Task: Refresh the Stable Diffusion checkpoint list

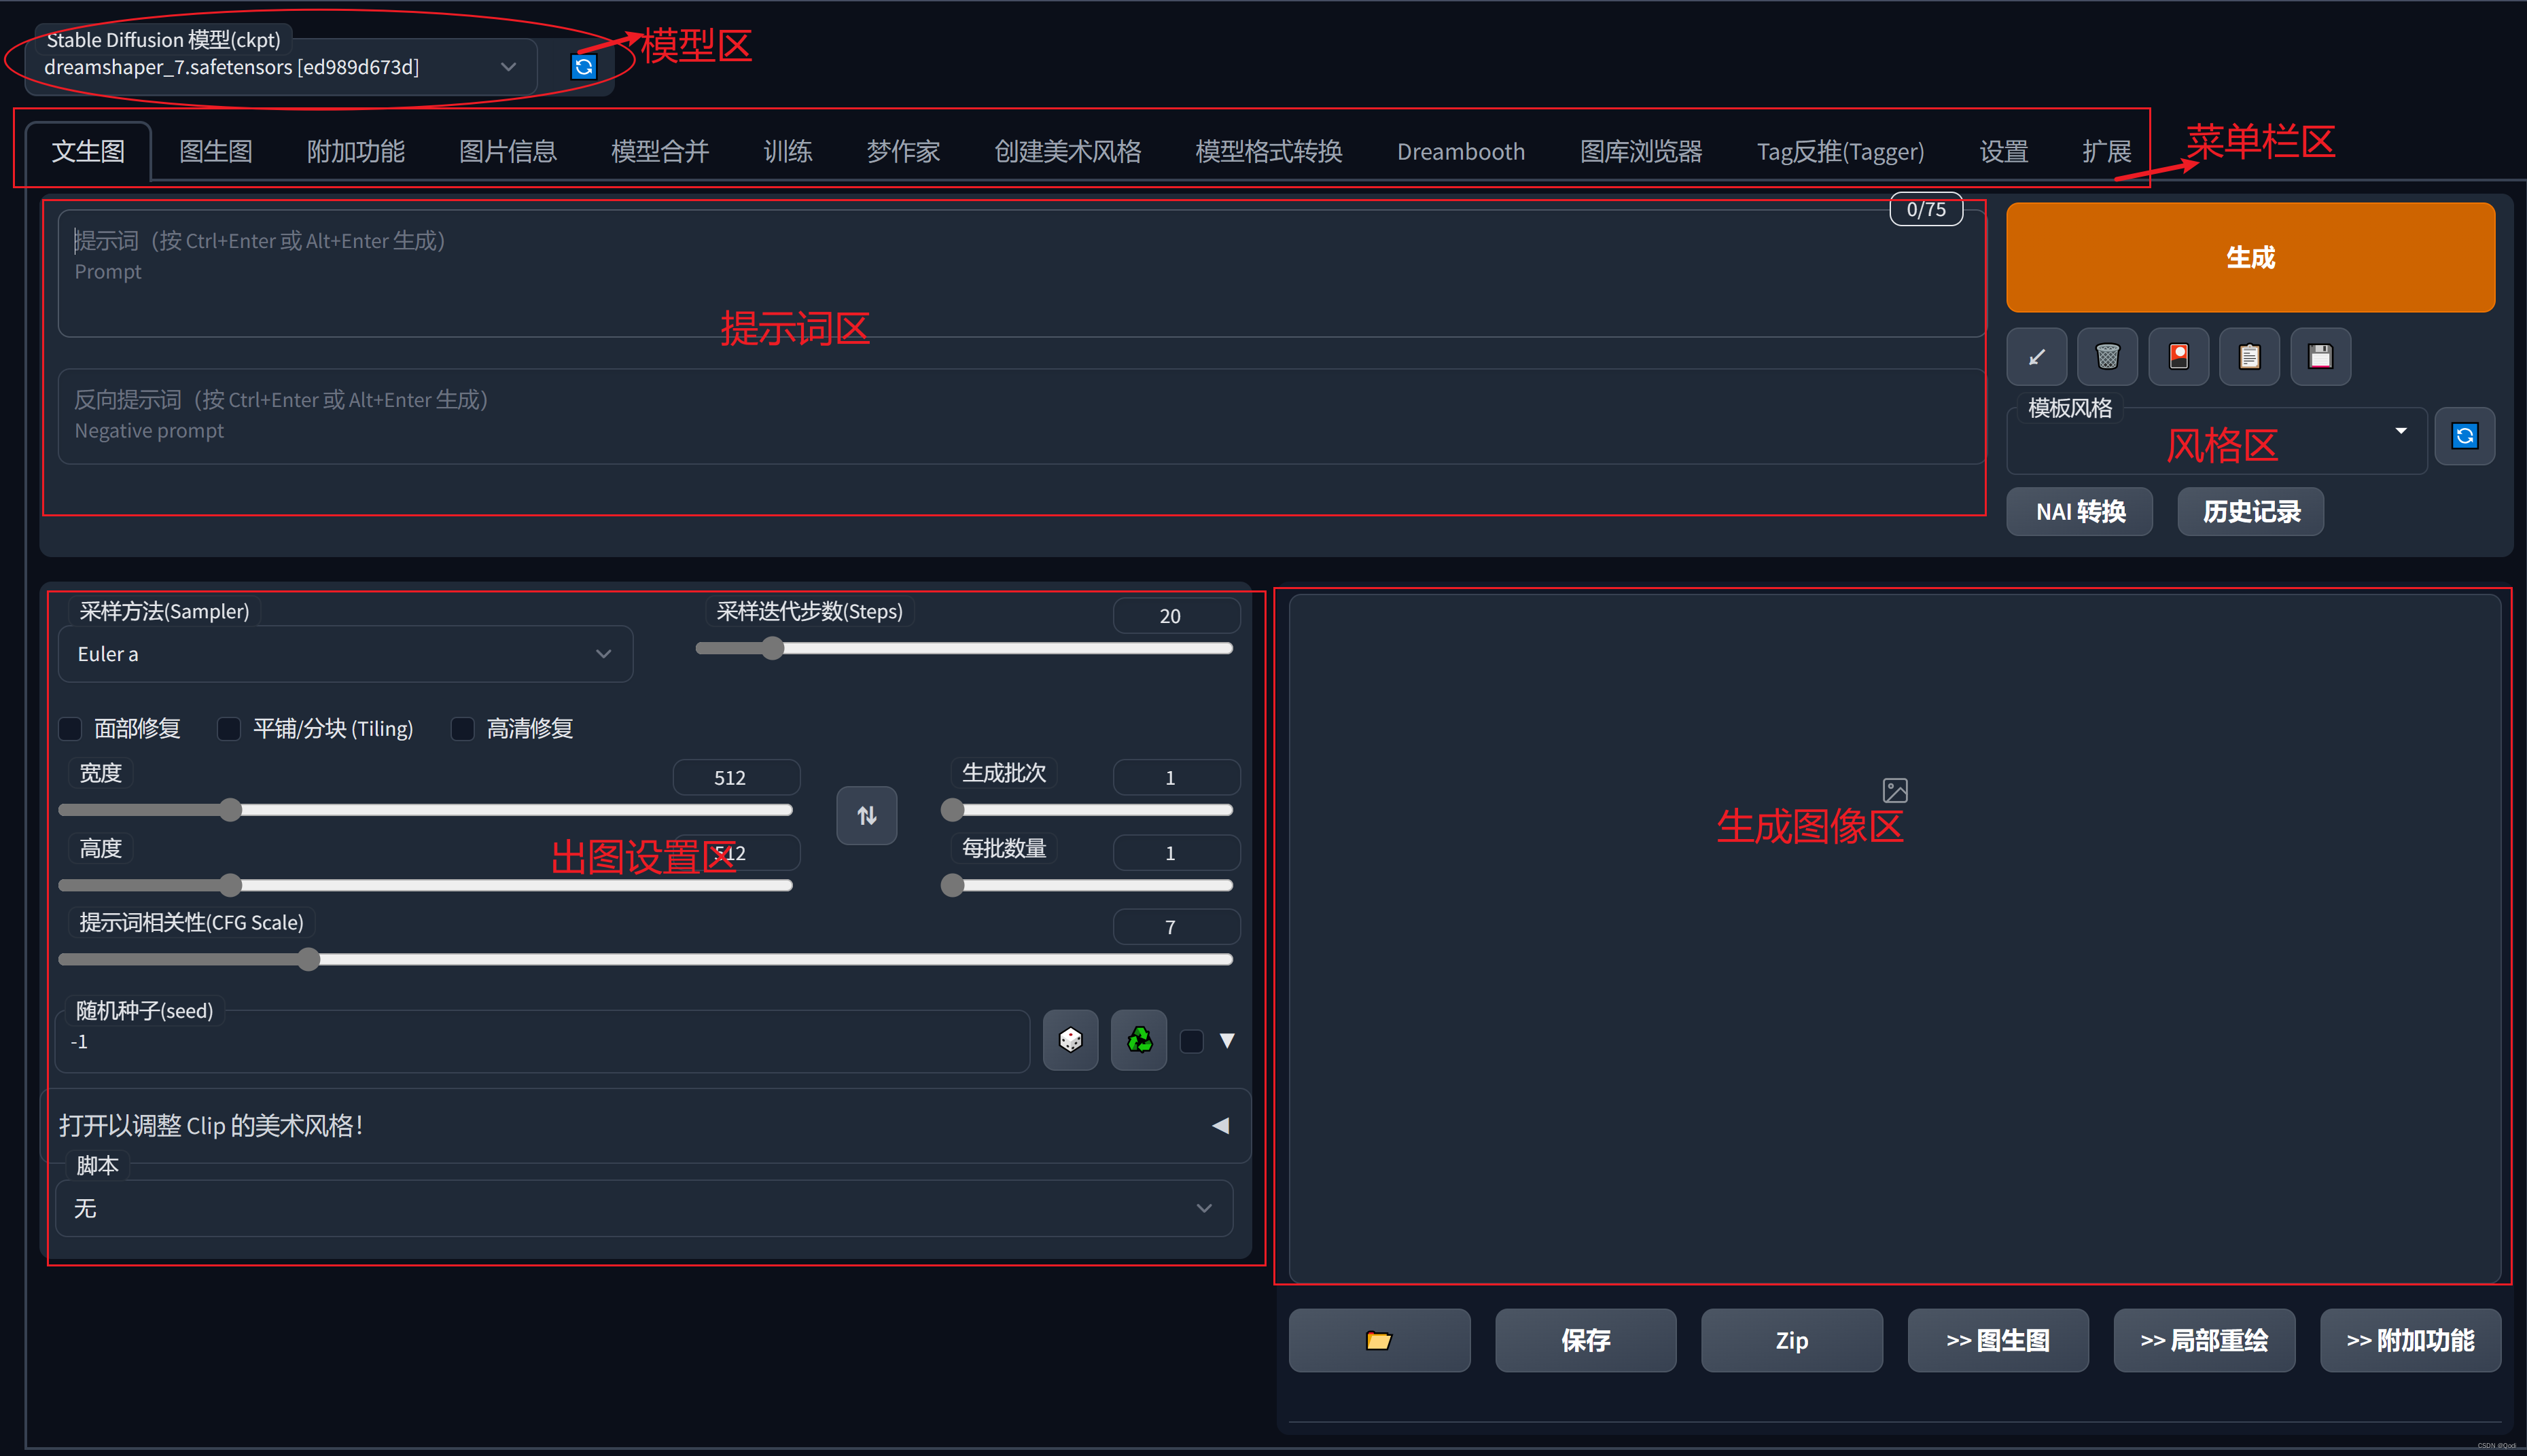Action: tap(584, 67)
